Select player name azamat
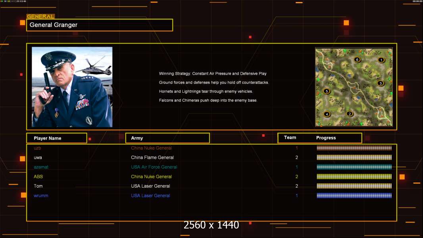 click(41, 167)
